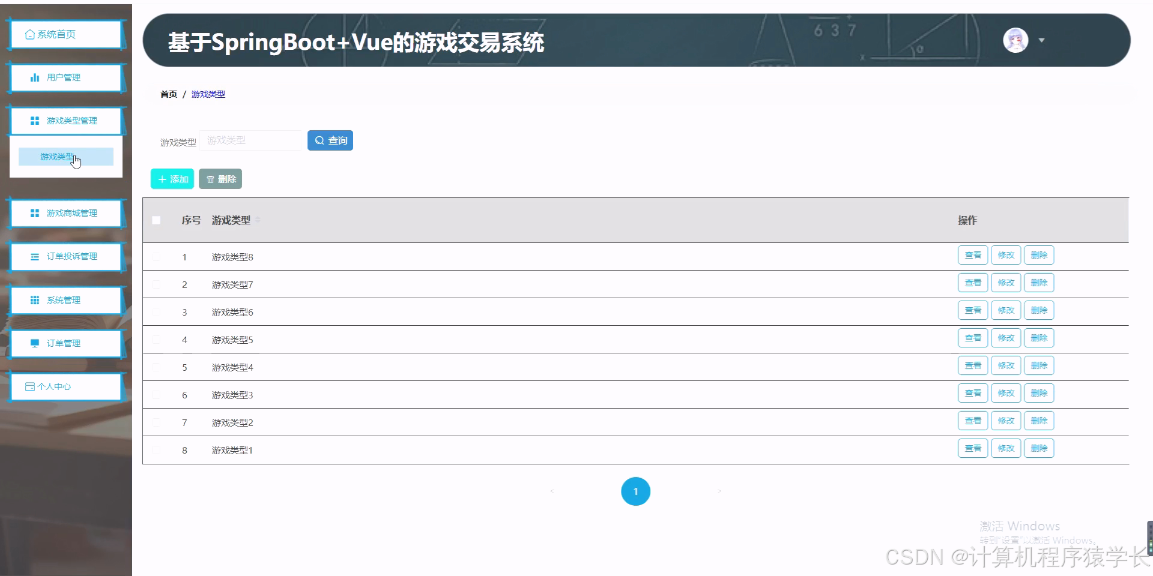Click 删除 for row 游戏类型5
This screenshot has height=576, width=1153.
click(1039, 338)
